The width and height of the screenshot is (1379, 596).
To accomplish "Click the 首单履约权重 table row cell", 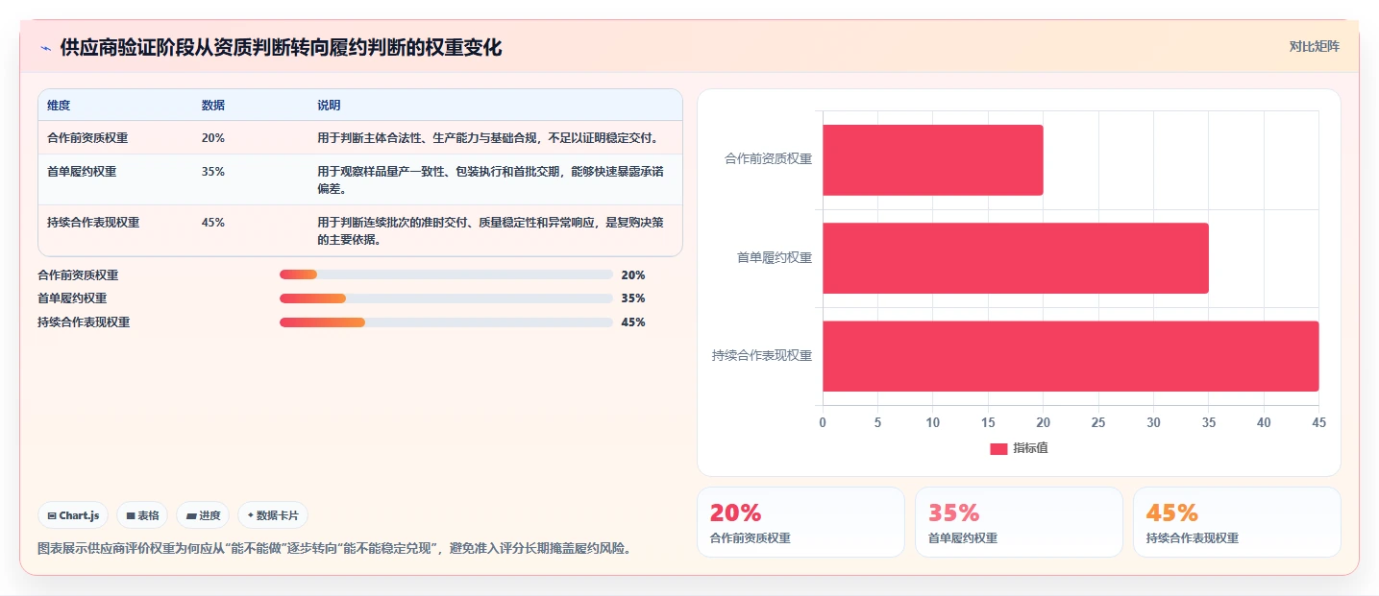I will [82, 172].
